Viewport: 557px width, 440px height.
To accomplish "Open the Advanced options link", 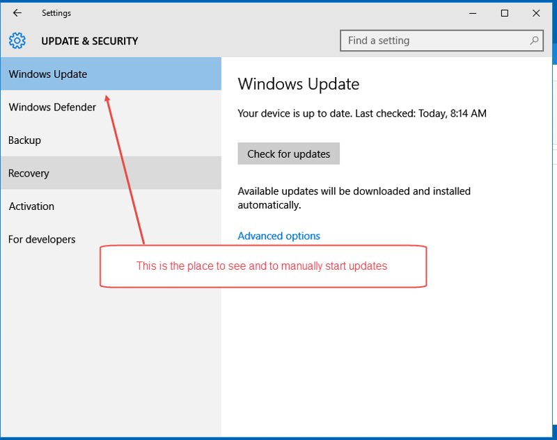I will pyautogui.click(x=279, y=236).
